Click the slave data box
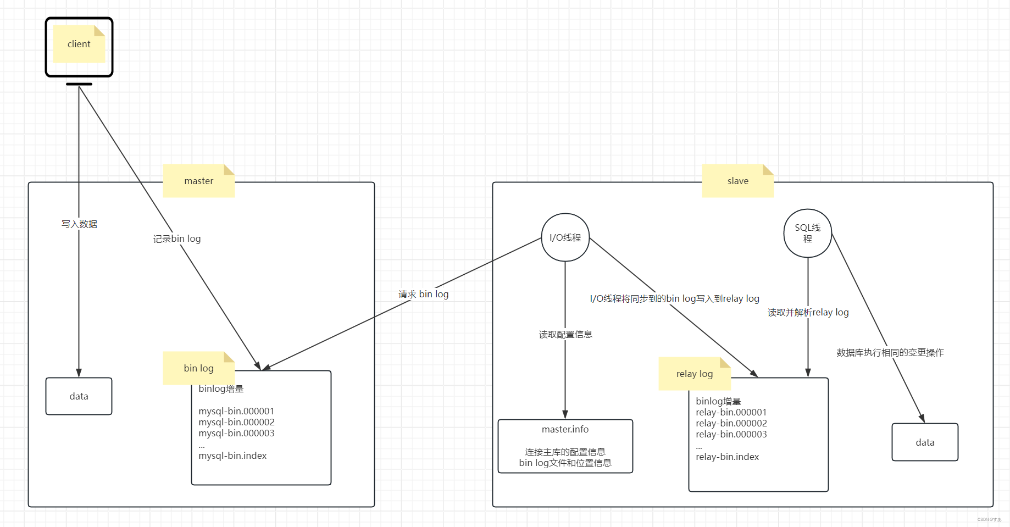This screenshot has width=1010, height=527. (925, 442)
